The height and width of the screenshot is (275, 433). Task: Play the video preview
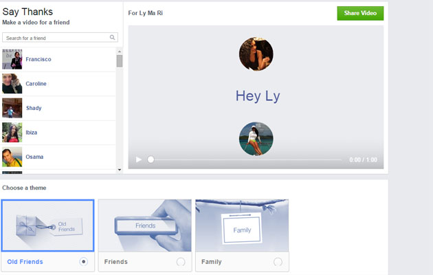pos(139,159)
